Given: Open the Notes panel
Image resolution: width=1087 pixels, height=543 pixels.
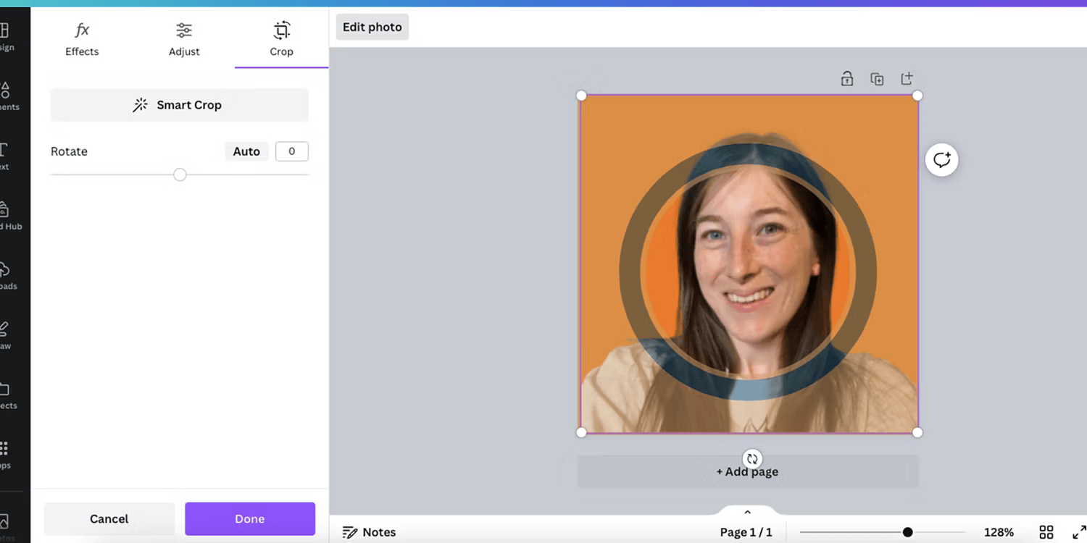Looking at the screenshot, I should coord(369,532).
